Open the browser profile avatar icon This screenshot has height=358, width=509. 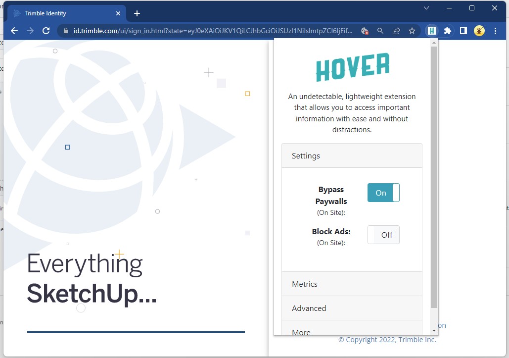pyautogui.click(x=479, y=31)
